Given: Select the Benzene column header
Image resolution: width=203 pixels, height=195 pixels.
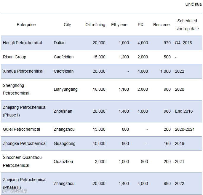Looking at the screenshot, I should [x=161, y=25].
